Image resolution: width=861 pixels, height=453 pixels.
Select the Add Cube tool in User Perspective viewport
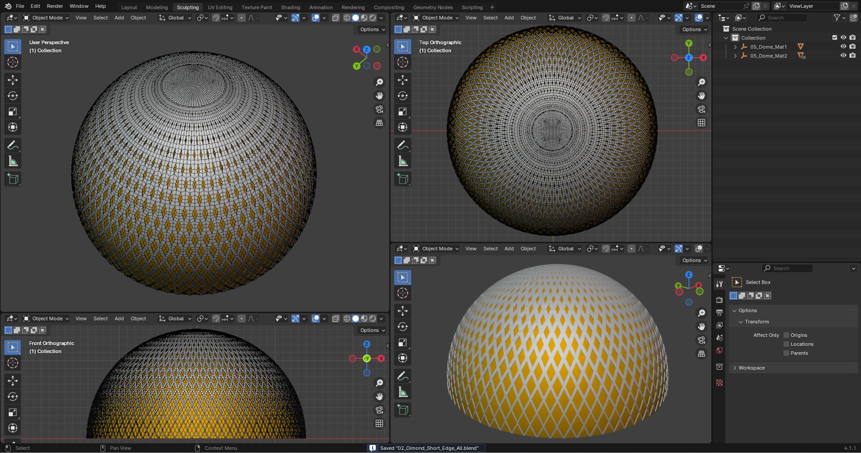[13, 179]
